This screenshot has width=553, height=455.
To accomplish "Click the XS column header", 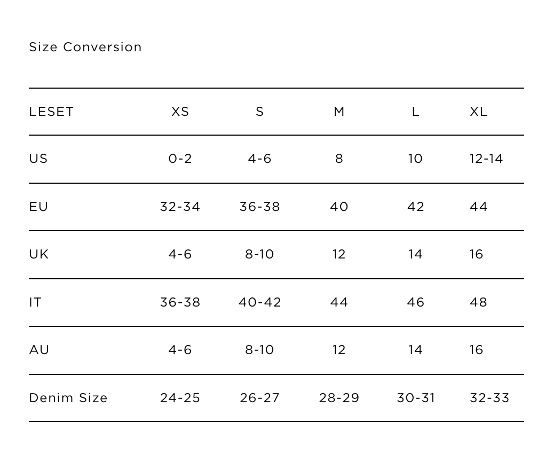I will click(180, 112).
